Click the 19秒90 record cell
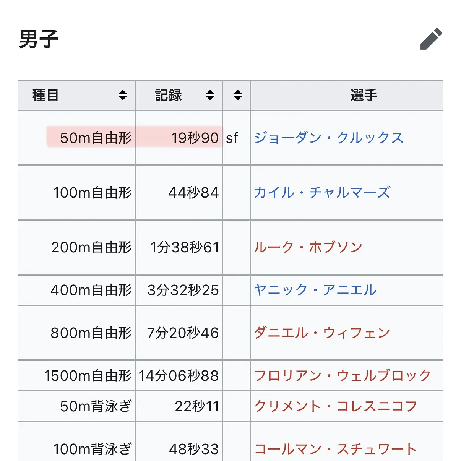Viewport: 461px width, 461px height. pyautogui.click(x=195, y=138)
